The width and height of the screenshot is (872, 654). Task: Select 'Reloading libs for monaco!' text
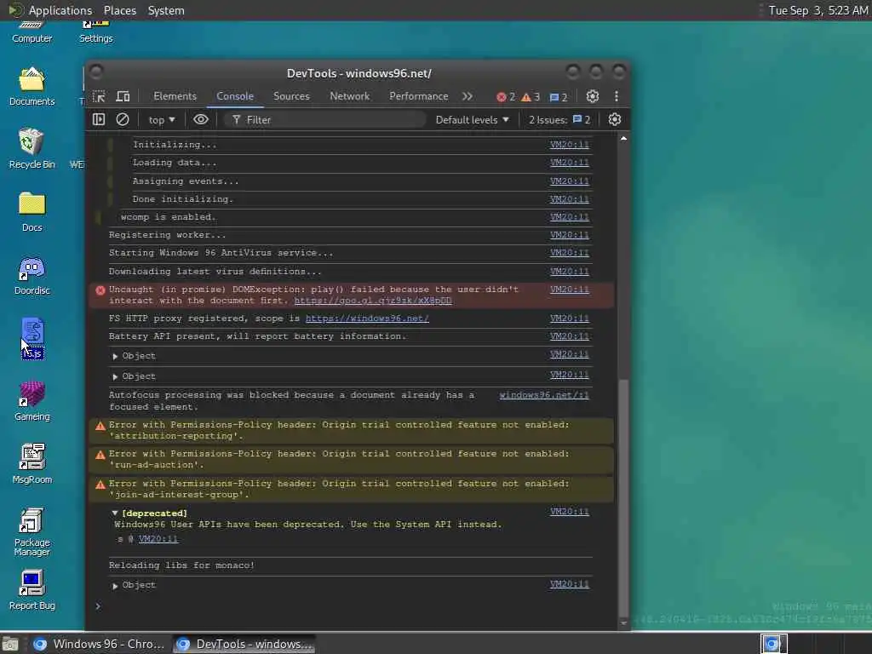click(x=181, y=565)
